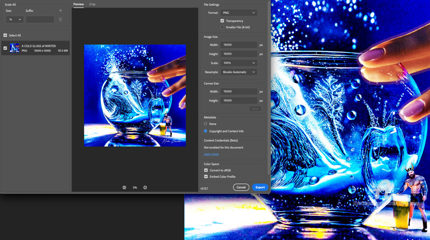Open the Format PNG dropdown

[239, 13]
